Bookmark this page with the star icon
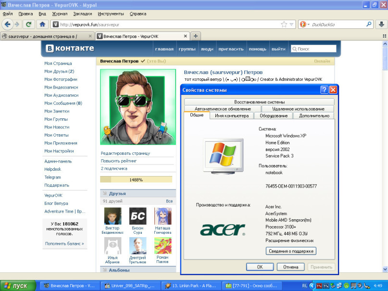This screenshot has height=291, width=388. (284, 24)
